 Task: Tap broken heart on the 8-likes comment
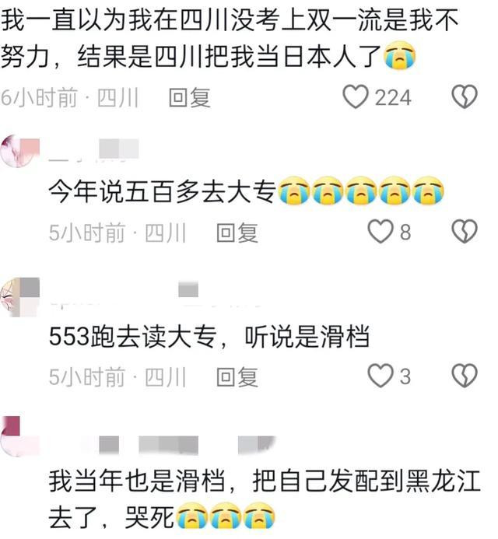point(465,231)
